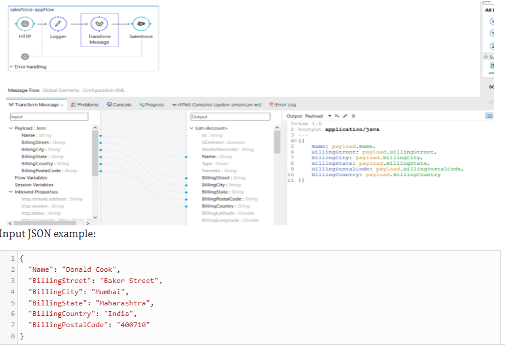Select input field BillingCity : String
Viewport: 505px width, 346px height.
coord(41,149)
